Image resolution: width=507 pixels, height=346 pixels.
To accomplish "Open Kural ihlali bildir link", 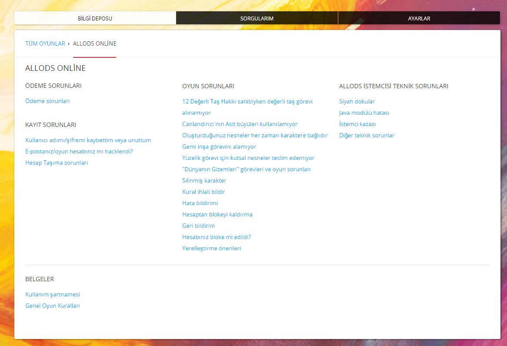I will (x=203, y=192).
